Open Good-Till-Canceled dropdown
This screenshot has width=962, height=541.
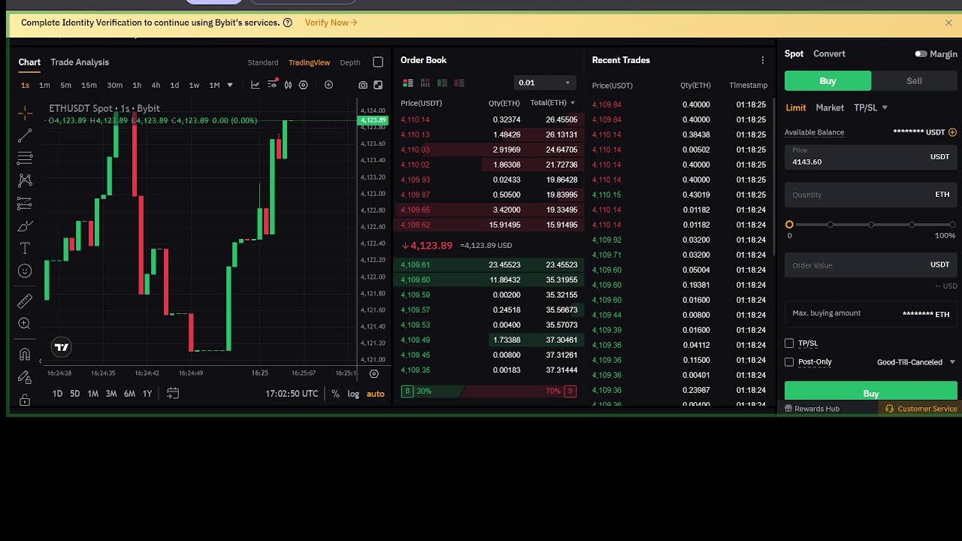(x=916, y=362)
